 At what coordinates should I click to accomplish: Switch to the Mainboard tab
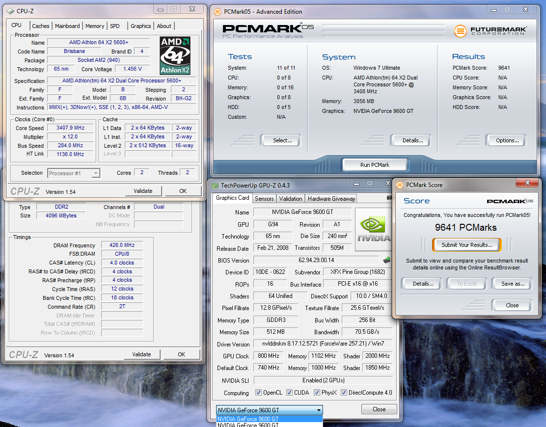(x=67, y=26)
